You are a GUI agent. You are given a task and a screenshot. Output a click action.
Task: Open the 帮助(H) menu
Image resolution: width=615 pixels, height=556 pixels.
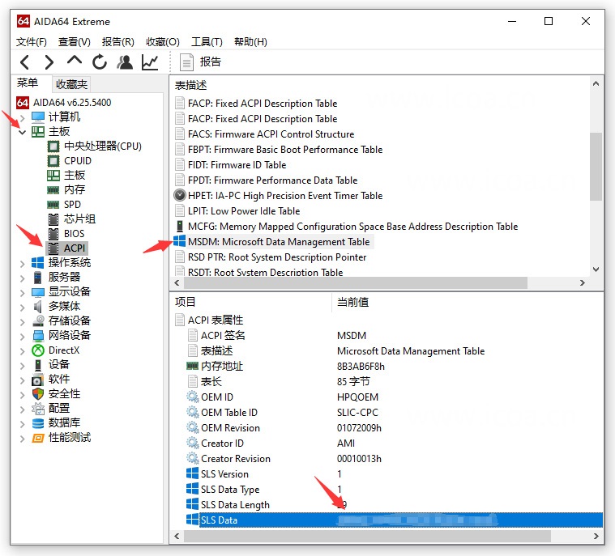pos(250,42)
